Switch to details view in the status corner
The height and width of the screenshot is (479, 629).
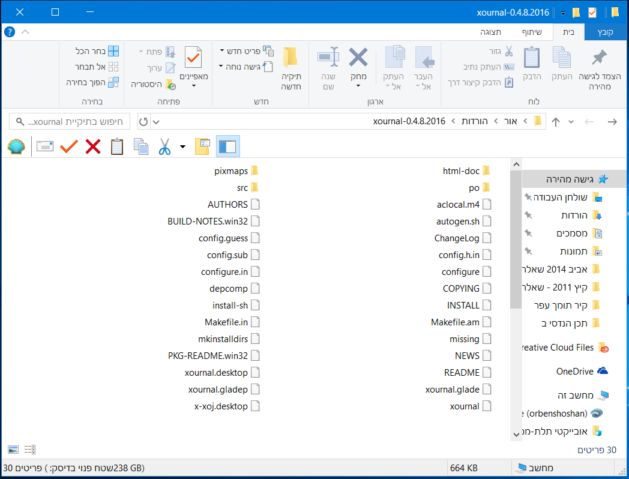coord(29,450)
